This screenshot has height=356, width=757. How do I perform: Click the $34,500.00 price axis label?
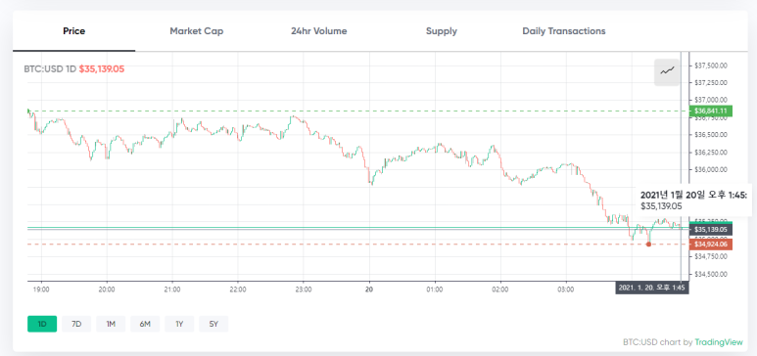coord(711,274)
